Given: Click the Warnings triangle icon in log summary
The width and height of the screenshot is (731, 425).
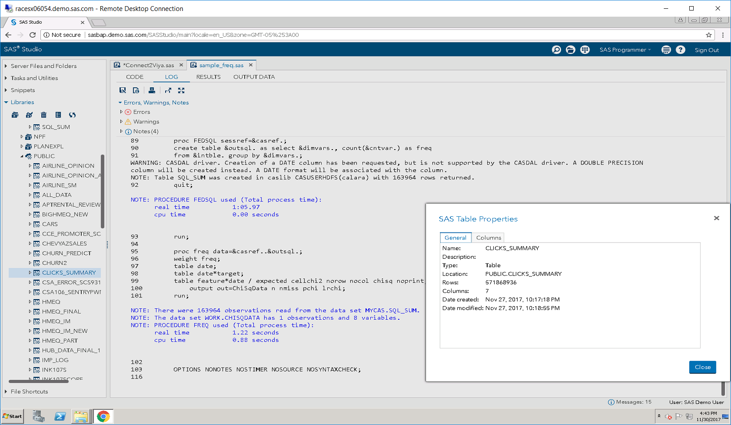Looking at the screenshot, I should click(x=128, y=122).
